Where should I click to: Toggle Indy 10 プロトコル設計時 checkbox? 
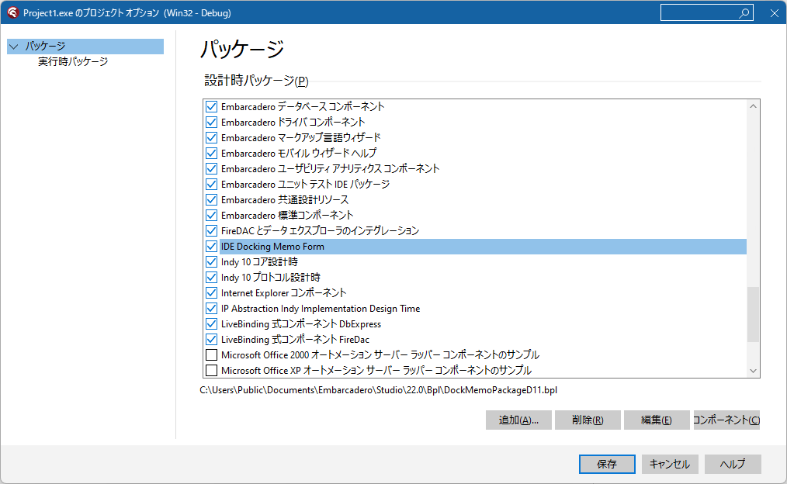point(211,278)
